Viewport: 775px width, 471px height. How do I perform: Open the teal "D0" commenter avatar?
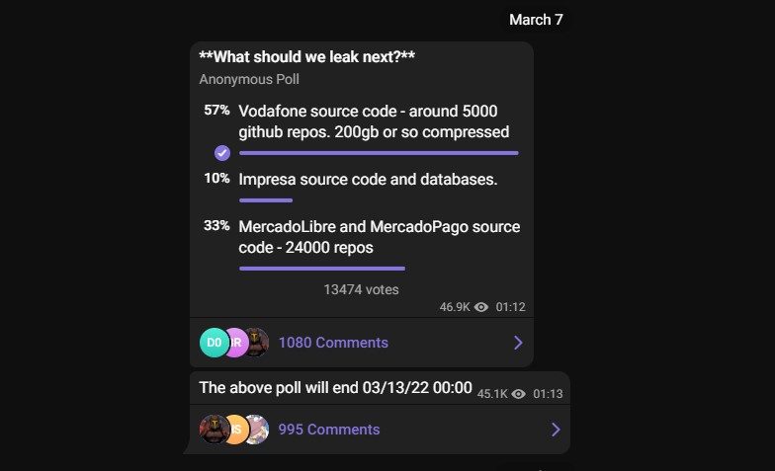click(x=214, y=343)
